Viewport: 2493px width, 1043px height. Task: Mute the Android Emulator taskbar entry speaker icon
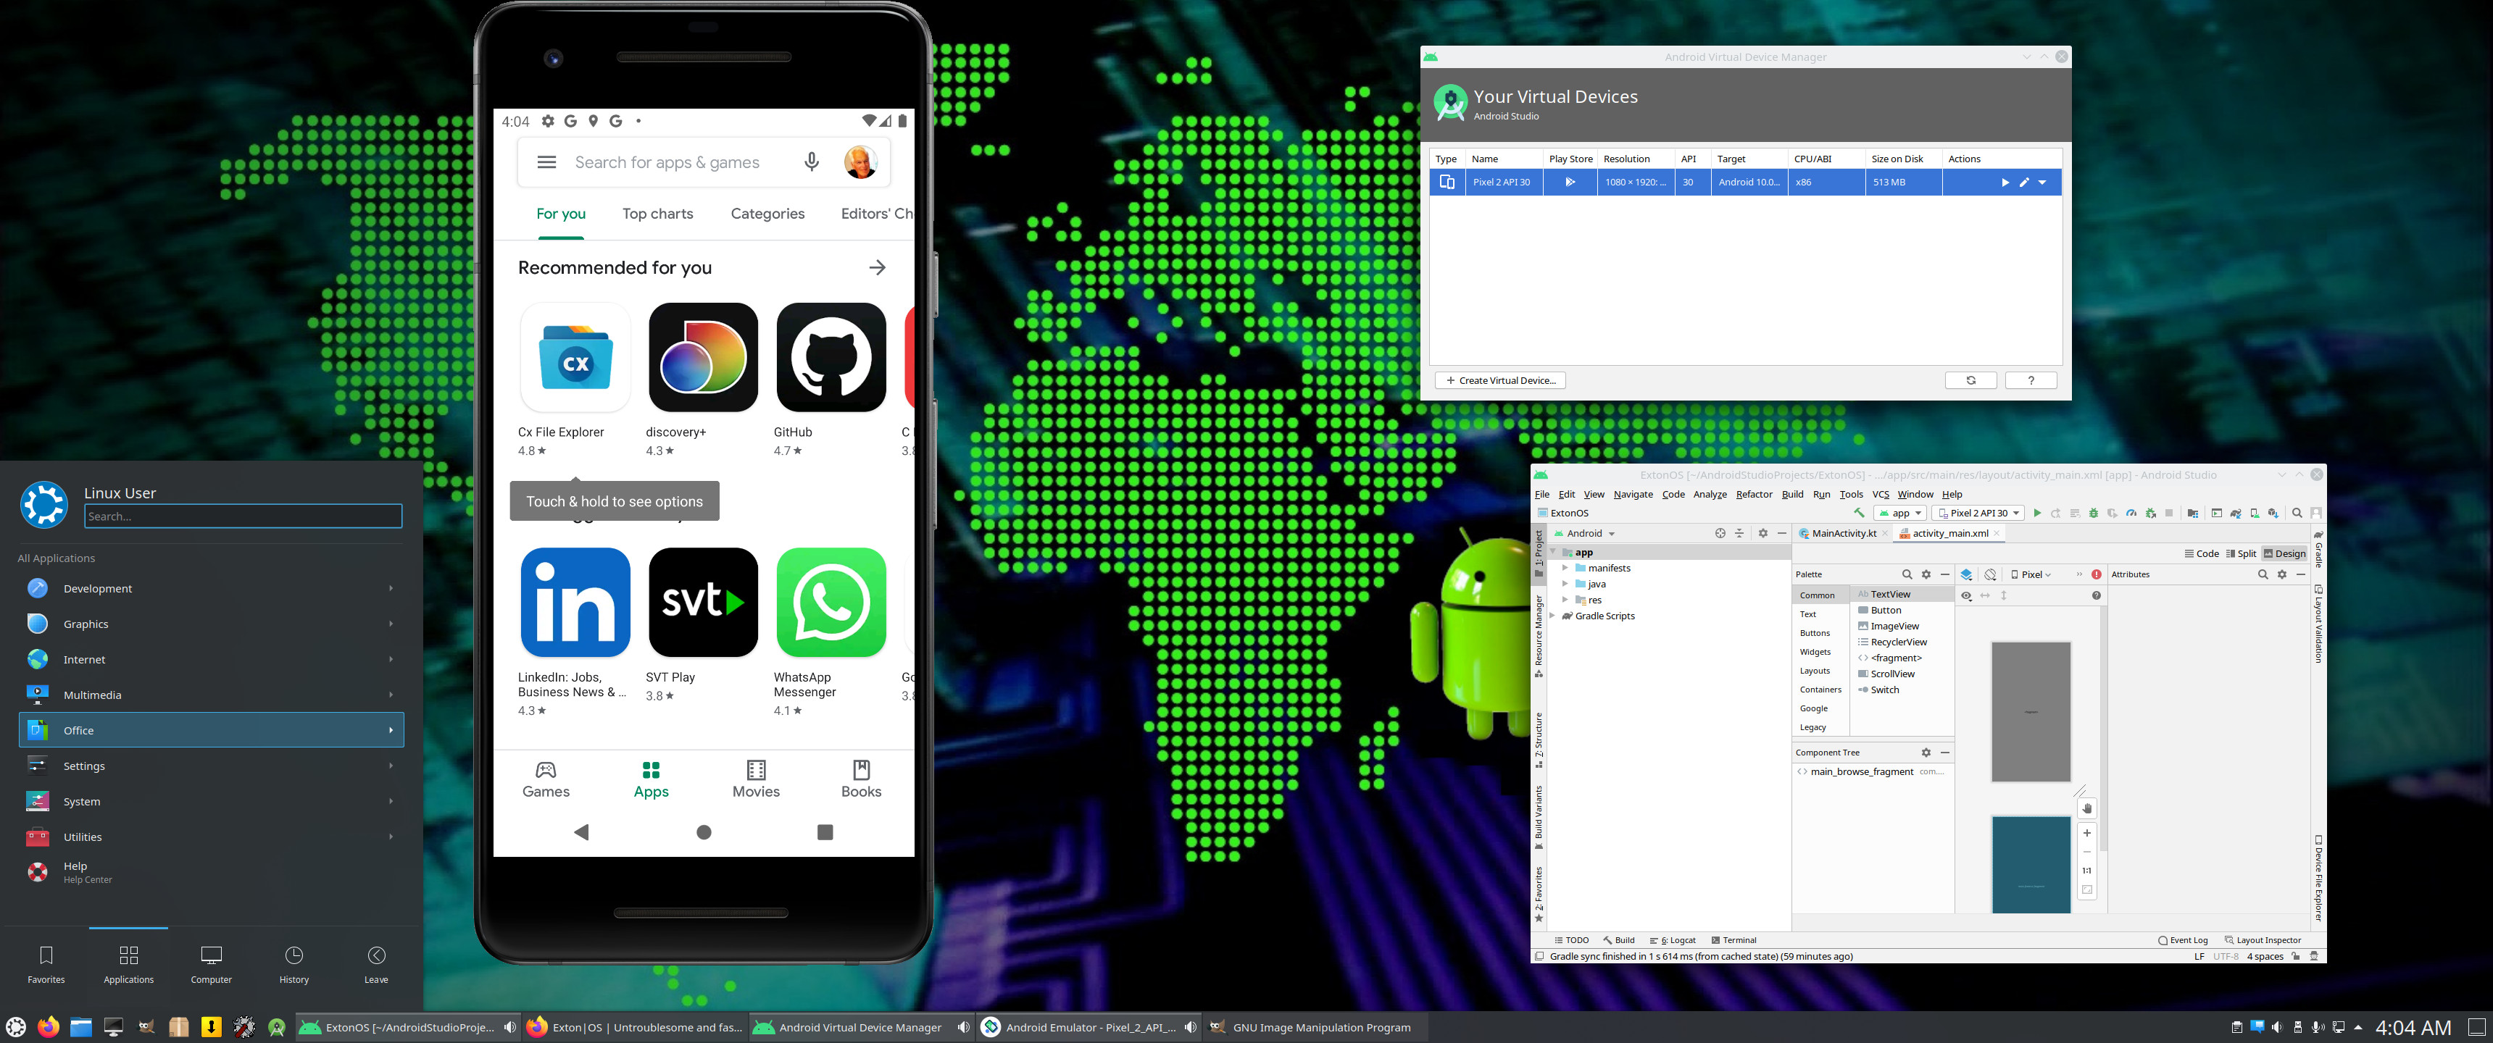[1191, 1028]
